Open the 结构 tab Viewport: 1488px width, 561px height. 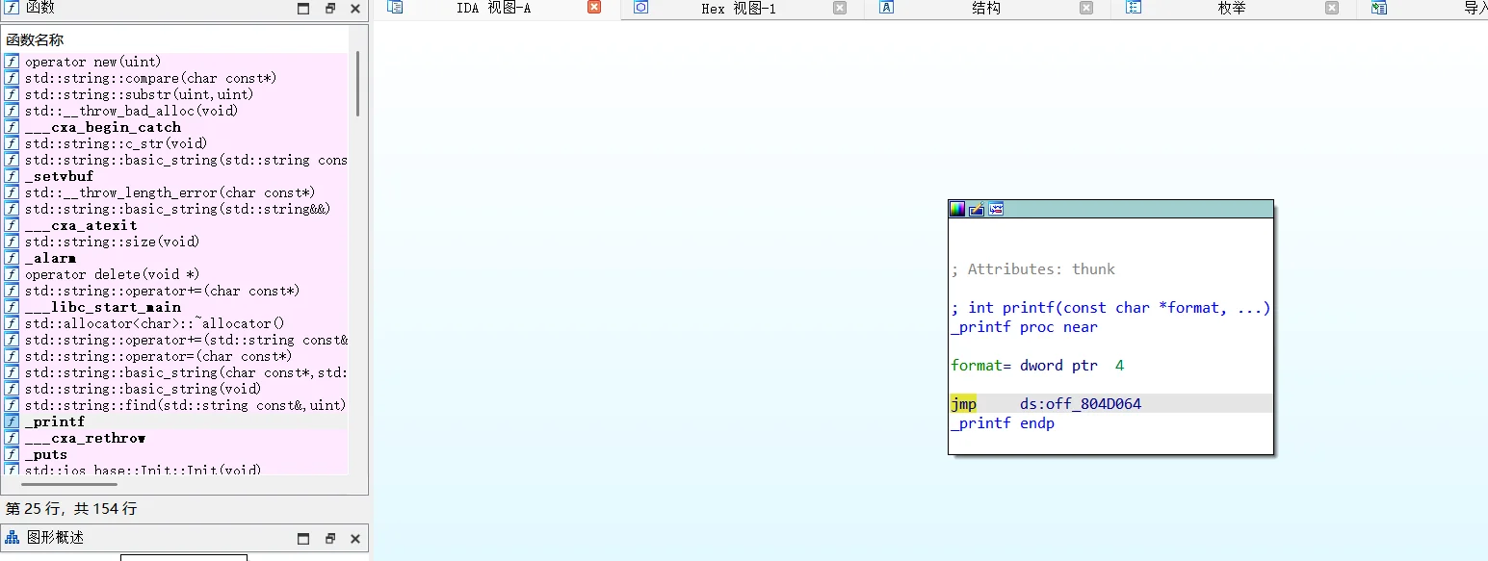(x=985, y=9)
